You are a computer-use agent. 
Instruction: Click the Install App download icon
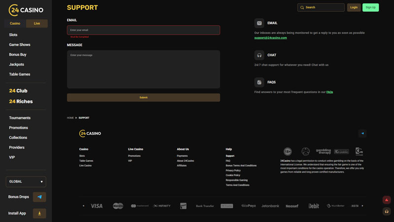[39, 214]
